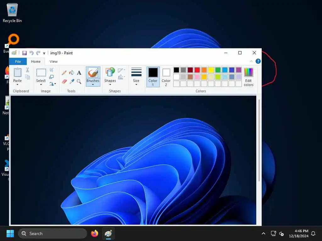Screen dimensions: 322x241
Task: Open the notifications bell in system tray
Action: [x=313, y=233]
